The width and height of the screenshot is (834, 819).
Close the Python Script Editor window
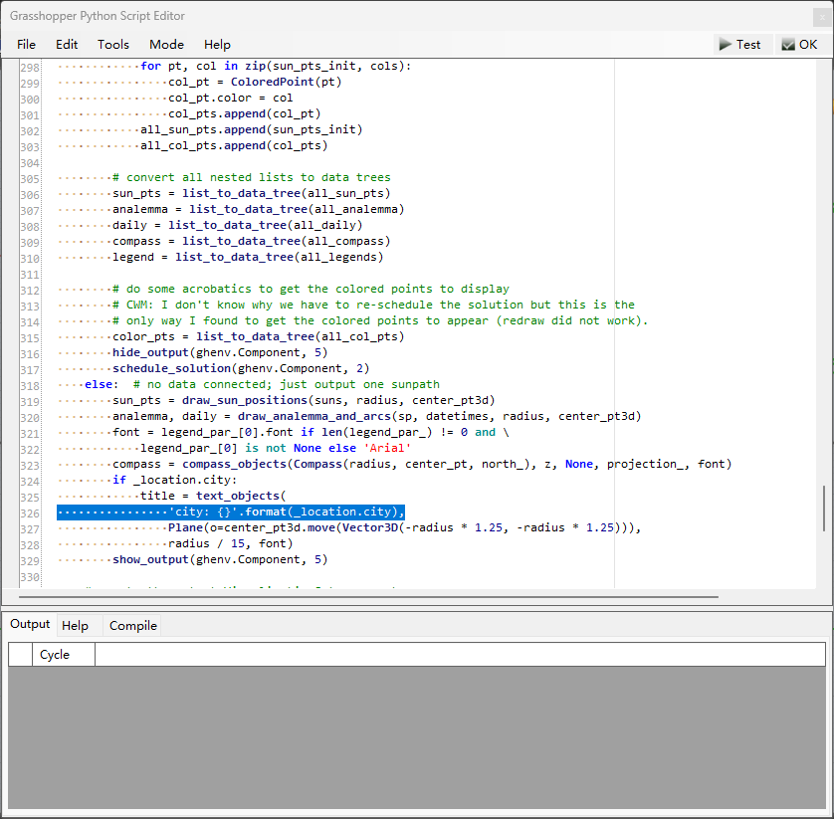822,17
